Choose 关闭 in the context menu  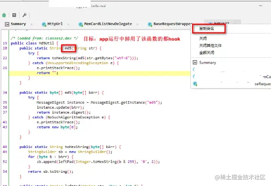pos(203,38)
